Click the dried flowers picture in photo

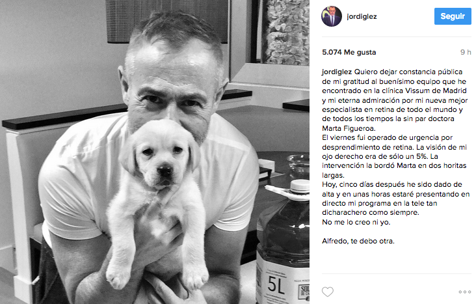coord(287,31)
